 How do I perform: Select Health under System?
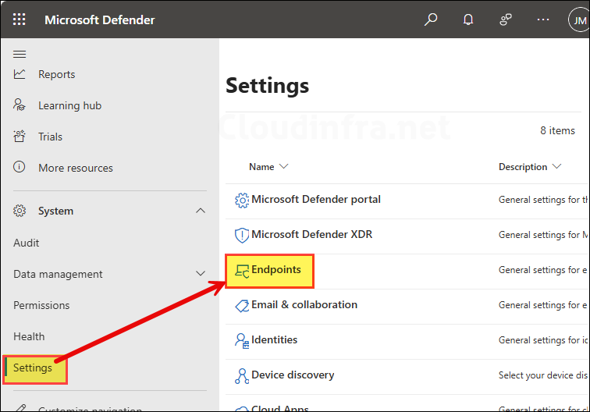[x=29, y=336]
